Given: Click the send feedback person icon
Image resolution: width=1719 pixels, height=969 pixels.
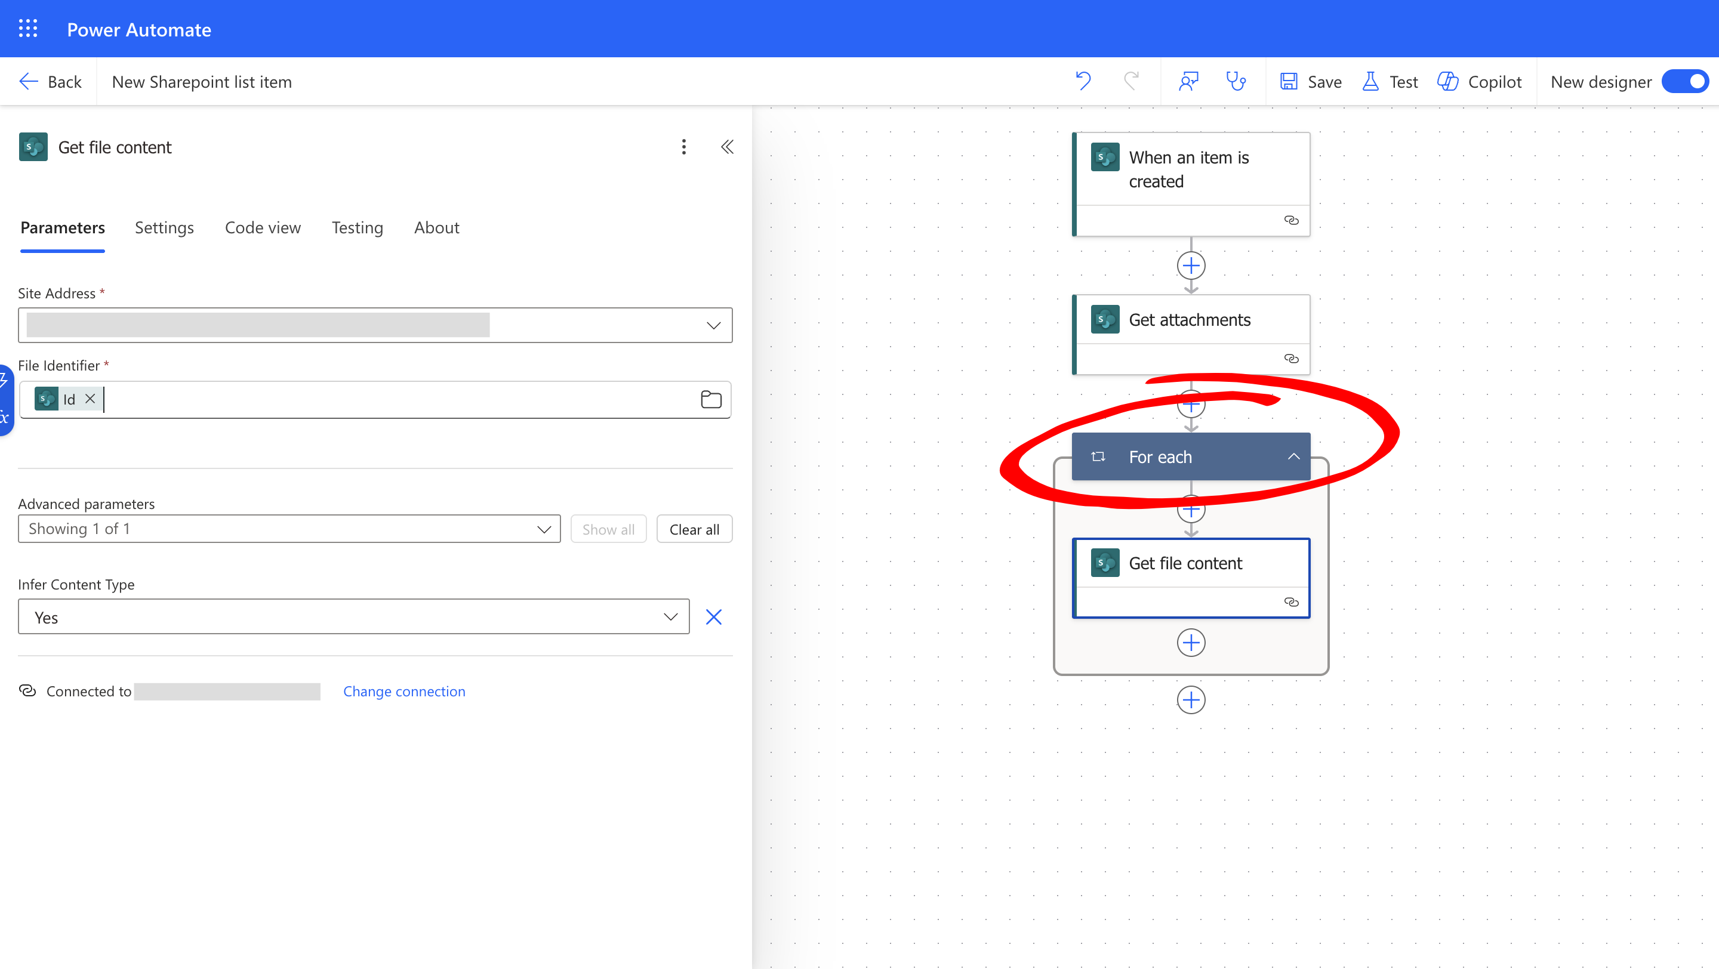Looking at the screenshot, I should 1188,81.
